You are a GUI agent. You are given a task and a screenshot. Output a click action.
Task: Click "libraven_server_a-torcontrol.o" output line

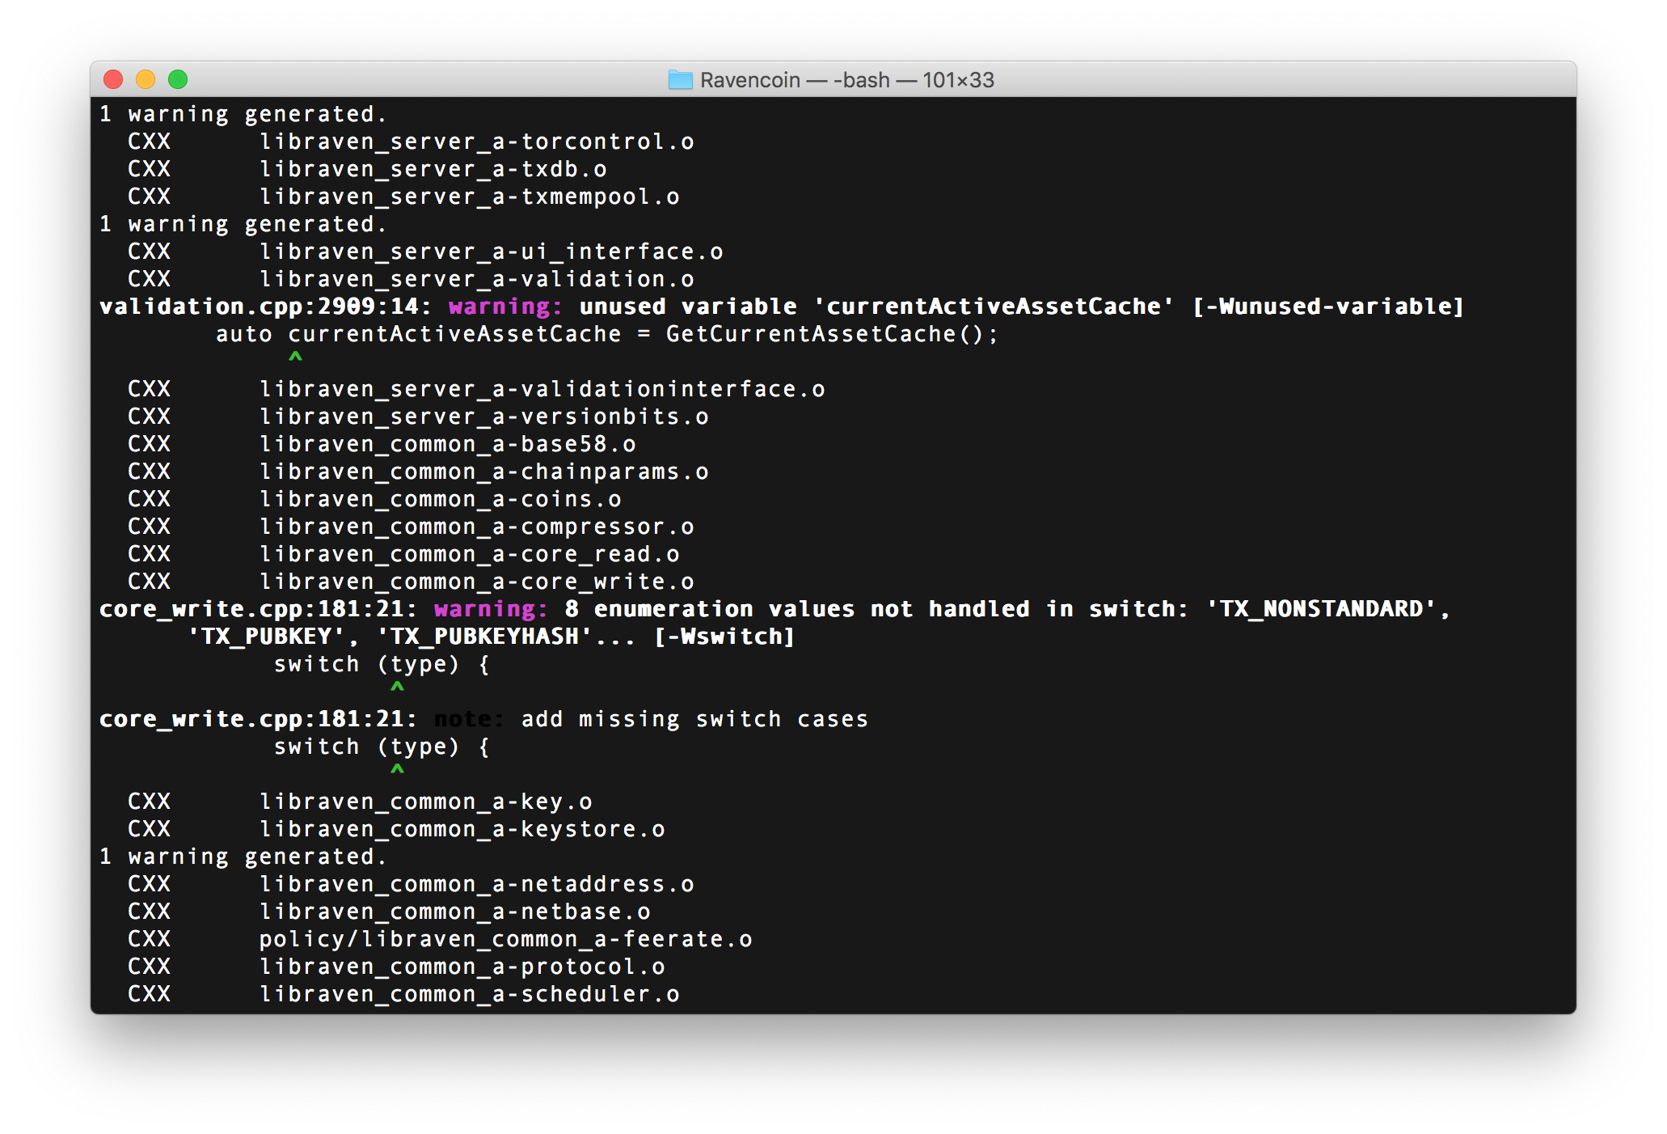476,142
